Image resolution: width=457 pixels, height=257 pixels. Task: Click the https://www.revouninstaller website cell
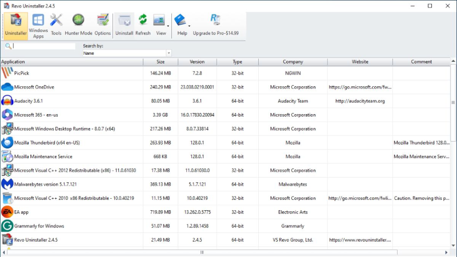360,240
